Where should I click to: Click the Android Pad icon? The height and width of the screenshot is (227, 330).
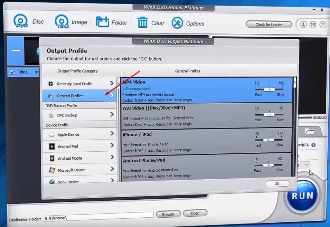tap(52, 146)
